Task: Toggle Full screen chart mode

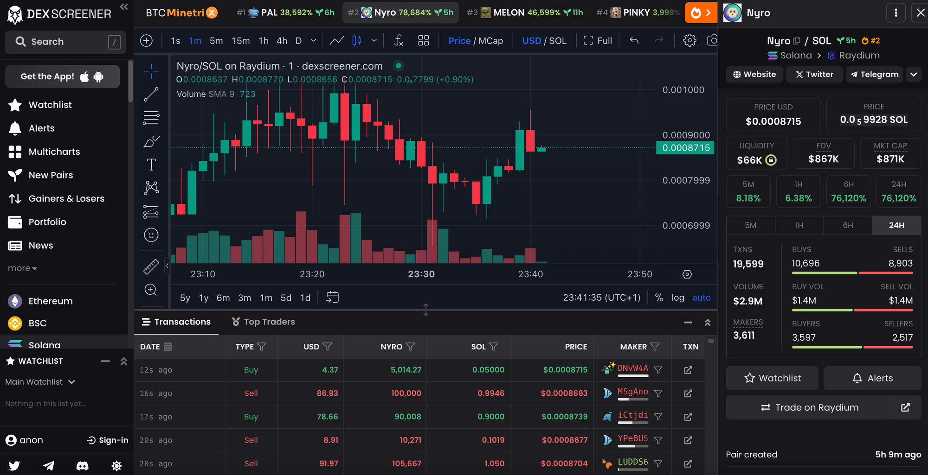Action: [x=598, y=41]
